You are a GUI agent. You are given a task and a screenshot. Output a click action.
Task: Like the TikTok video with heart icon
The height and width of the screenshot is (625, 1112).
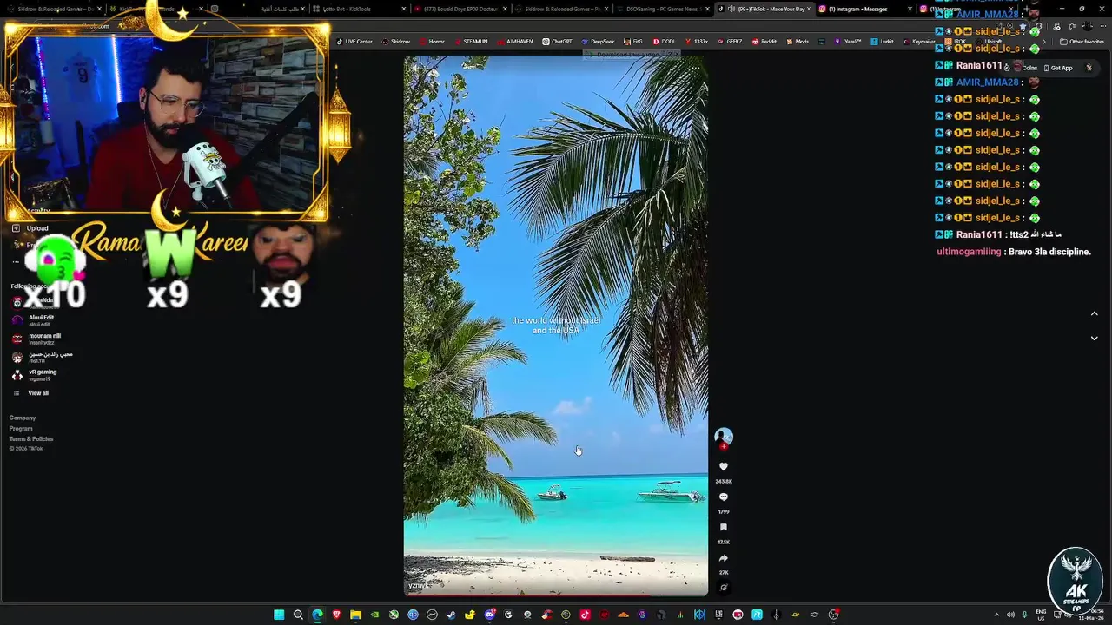click(x=724, y=467)
